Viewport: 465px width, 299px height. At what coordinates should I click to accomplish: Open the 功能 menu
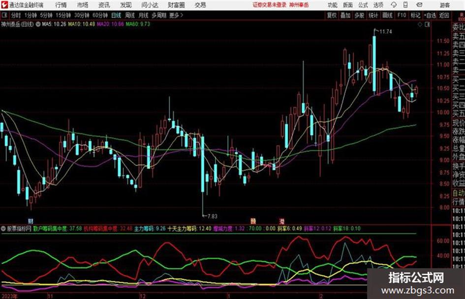(x=333, y=5)
